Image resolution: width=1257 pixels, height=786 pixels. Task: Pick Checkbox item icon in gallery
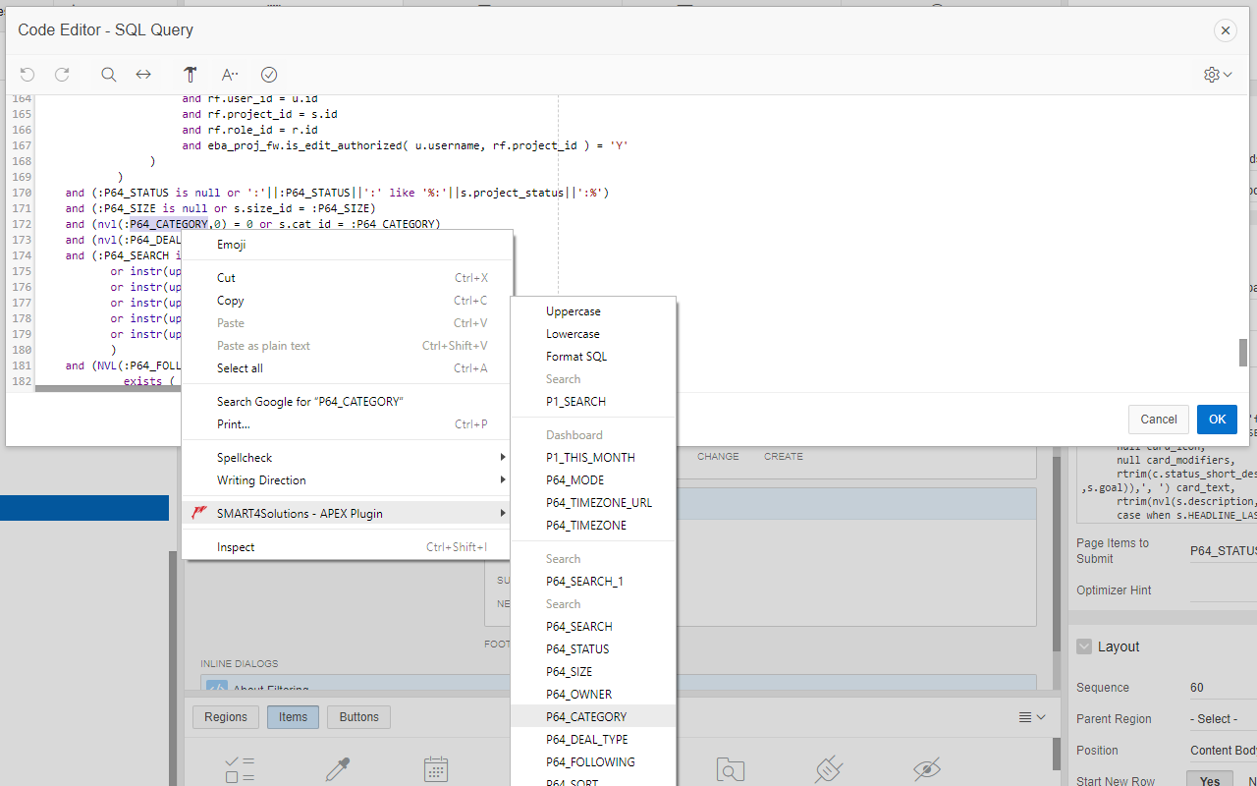pos(240,769)
